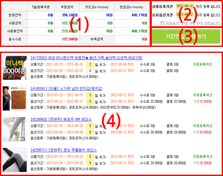This screenshot has width=223, height=176.
Task: Click 옵션기간 days field for 무릎패치 레깅스
Action: click(x=90, y=163)
